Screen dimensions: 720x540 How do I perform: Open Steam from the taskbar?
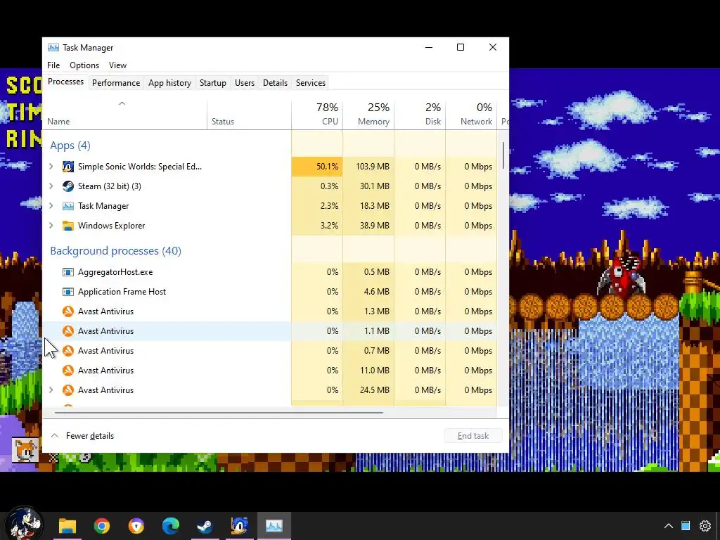(x=205, y=526)
